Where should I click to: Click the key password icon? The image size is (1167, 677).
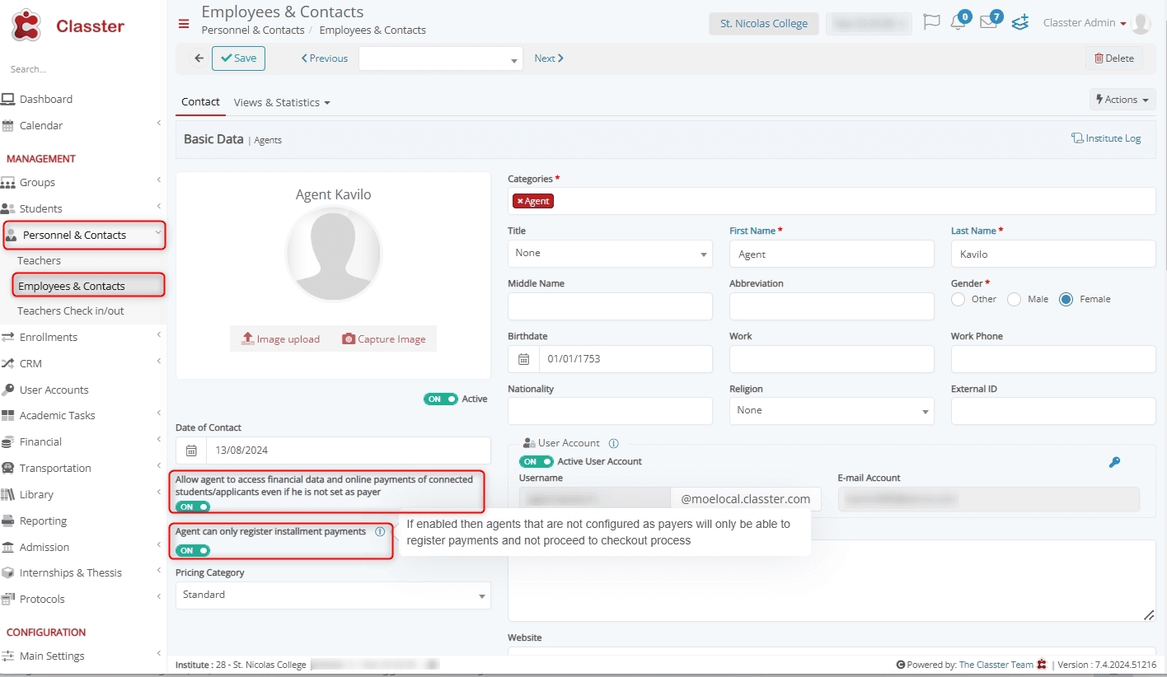(x=1114, y=462)
